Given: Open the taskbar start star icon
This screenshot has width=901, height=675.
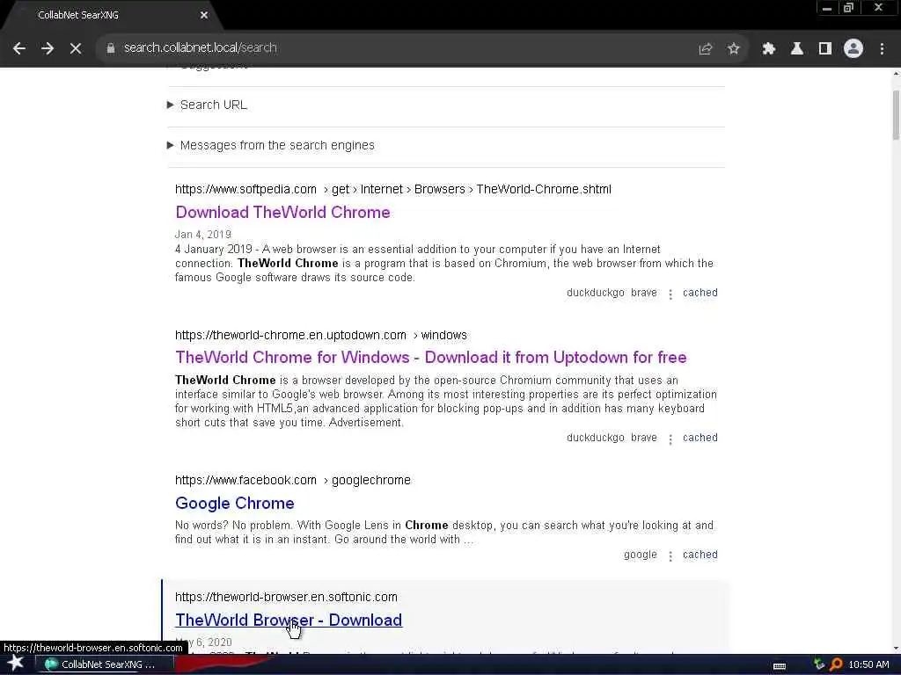Looking at the screenshot, I should [x=16, y=664].
